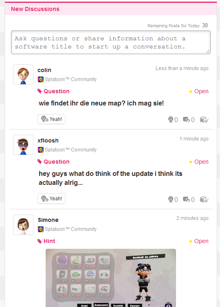Open colin's Mii avatar profile
This screenshot has height=307, width=220.
[23, 75]
